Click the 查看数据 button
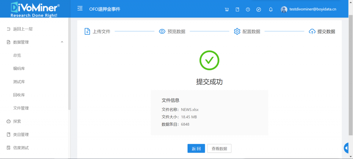 (219, 148)
